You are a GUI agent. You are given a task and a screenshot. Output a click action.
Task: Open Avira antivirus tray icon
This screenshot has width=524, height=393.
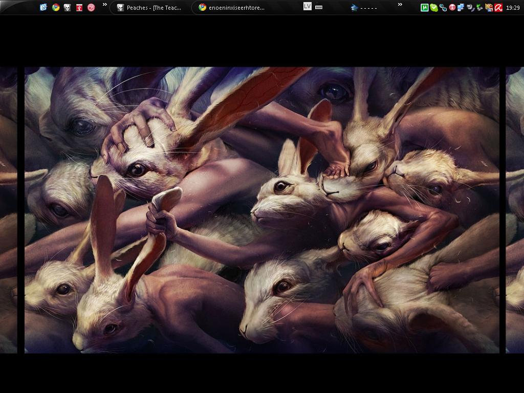pos(498,8)
